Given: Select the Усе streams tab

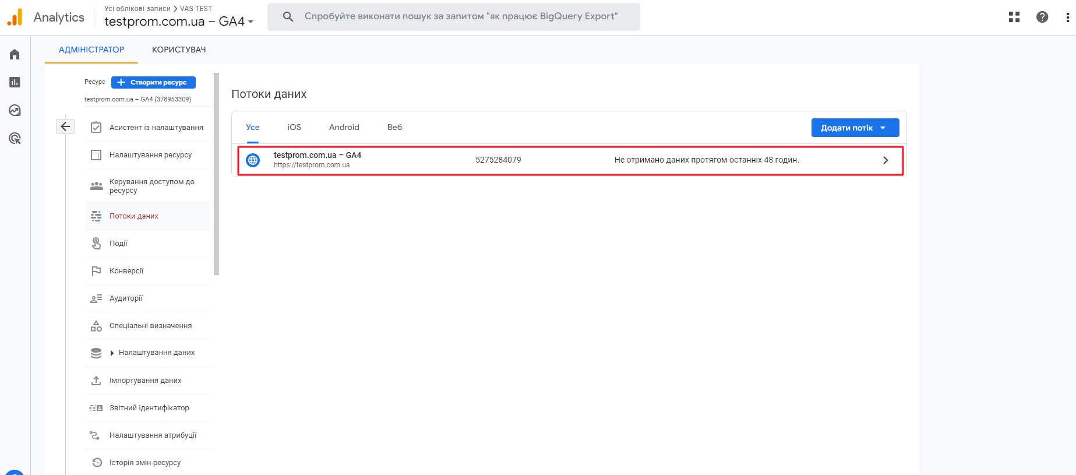Looking at the screenshot, I should (x=253, y=127).
